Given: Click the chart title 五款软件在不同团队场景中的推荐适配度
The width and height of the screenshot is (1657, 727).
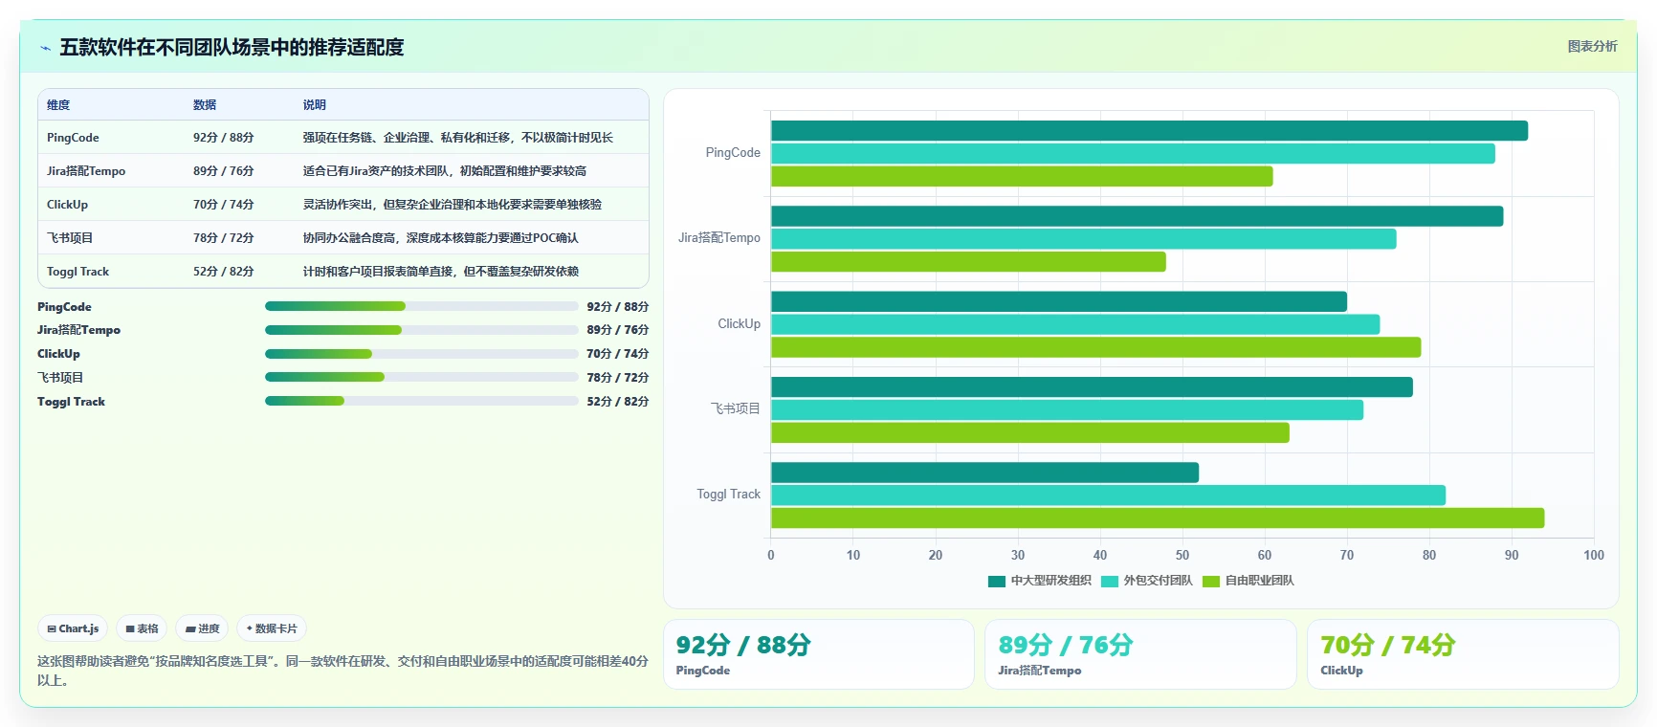Looking at the screenshot, I should click(x=232, y=48).
